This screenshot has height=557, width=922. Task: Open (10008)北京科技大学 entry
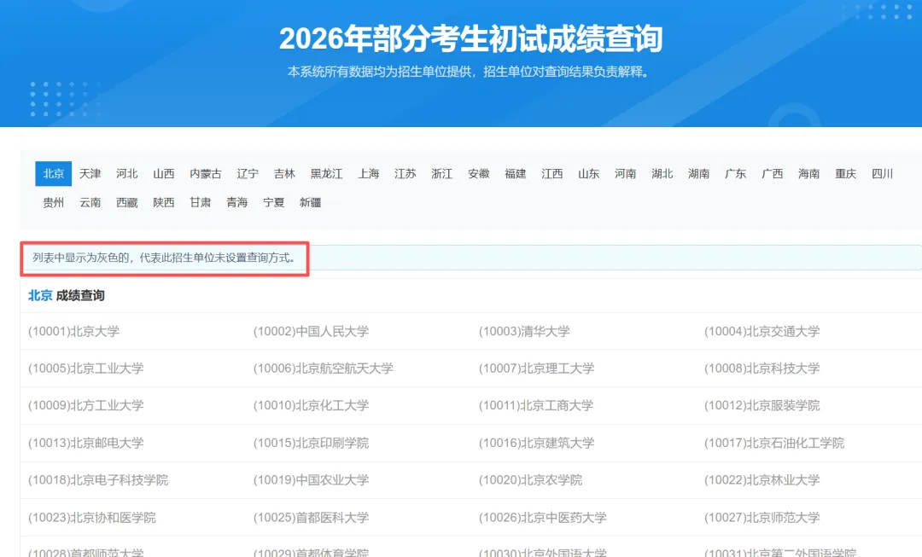pos(762,368)
